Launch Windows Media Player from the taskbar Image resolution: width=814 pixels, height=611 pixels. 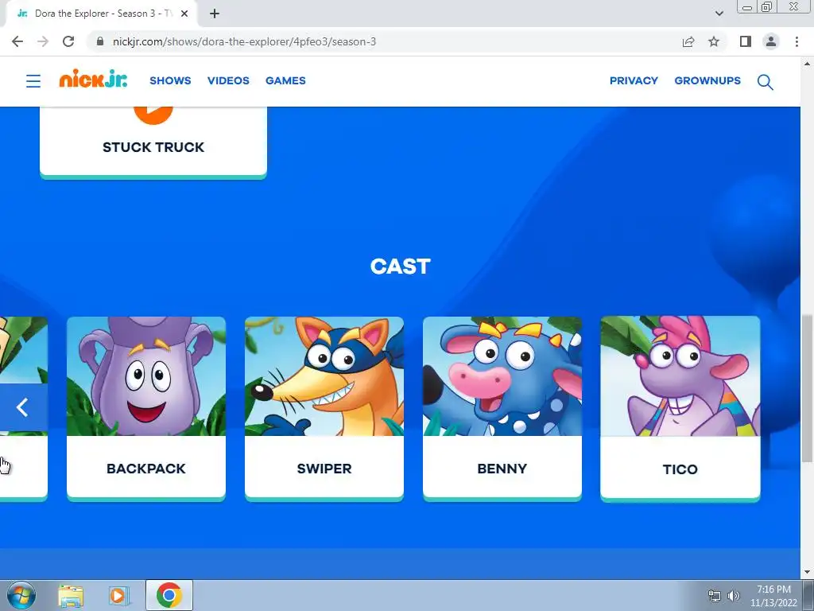(119, 595)
